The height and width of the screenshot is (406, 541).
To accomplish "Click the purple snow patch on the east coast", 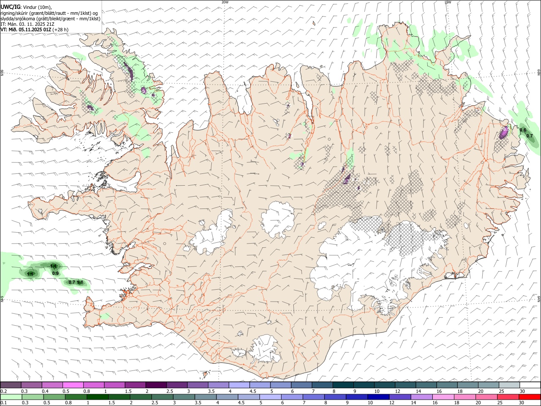I will pyautogui.click(x=503, y=133).
